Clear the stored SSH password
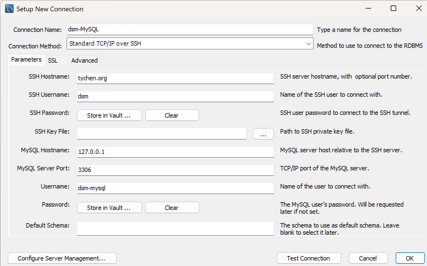The image size is (427, 266). pos(172,115)
